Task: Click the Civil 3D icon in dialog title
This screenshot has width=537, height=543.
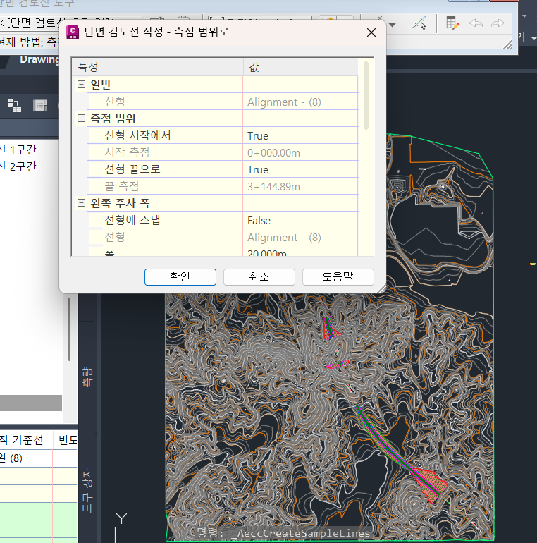Action: pos(71,32)
